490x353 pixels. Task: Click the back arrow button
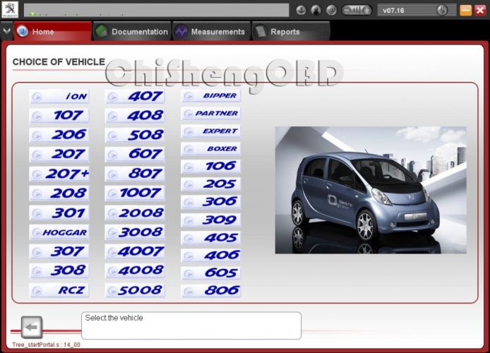(32, 327)
